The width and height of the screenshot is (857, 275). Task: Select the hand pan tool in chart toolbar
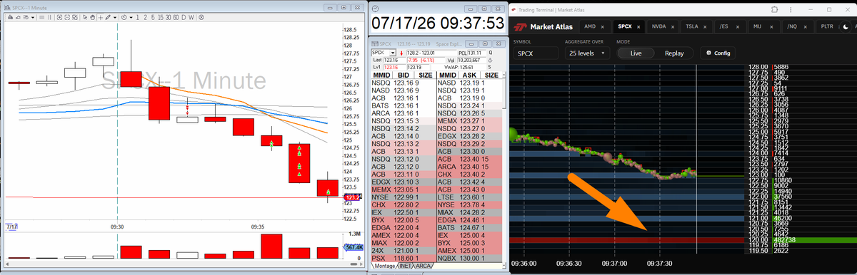pos(93,18)
